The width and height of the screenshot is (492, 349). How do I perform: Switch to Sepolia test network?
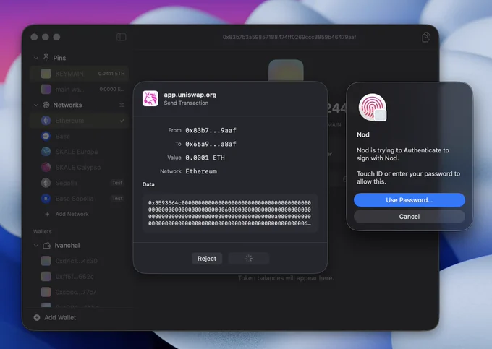pos(80,183)
